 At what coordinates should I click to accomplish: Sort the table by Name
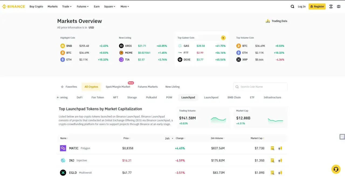[x=64, y=138]
